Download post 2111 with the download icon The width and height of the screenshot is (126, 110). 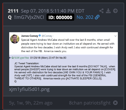(108, 11)
